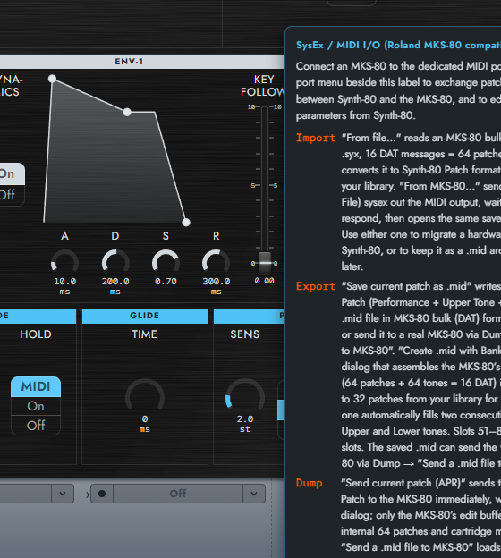Click the KEY FOLLOW label
Viewport: 501px width, 558px height.
[x=264, y=86]
